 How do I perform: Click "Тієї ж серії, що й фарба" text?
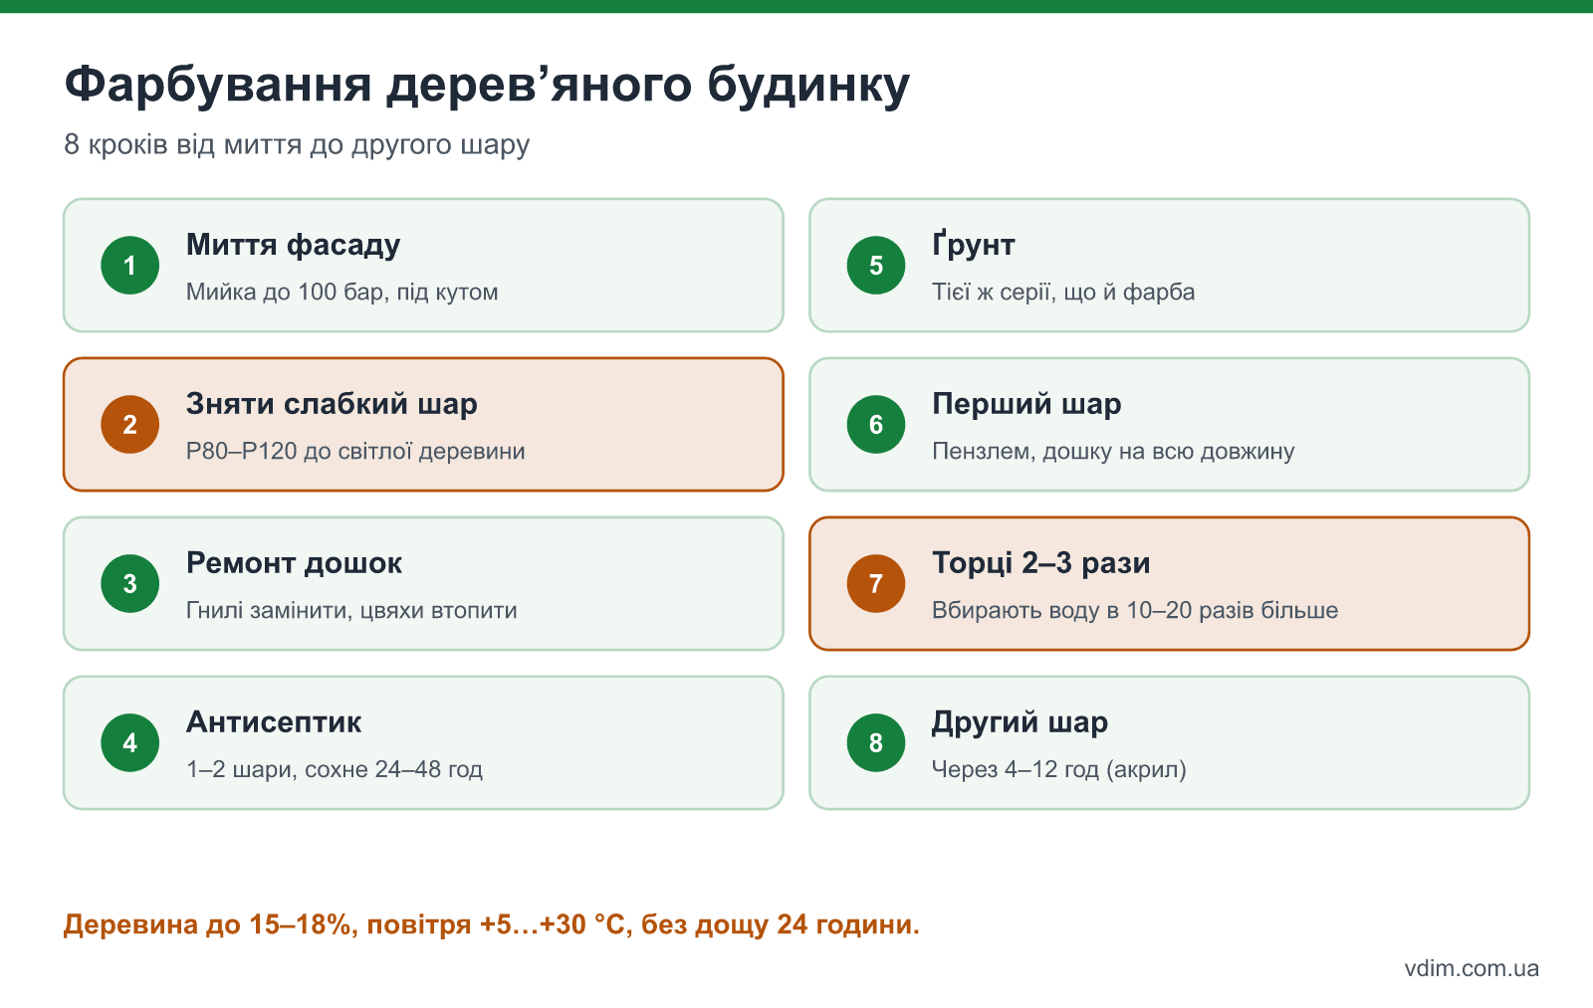pos(1063,293)
